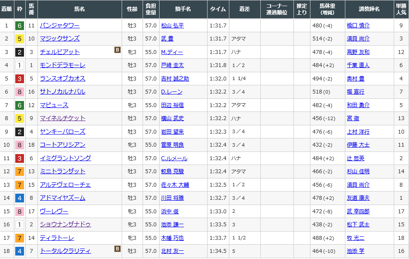Click yellow frame 5 badge in マジックサンズ row

[x=19, y=39]
